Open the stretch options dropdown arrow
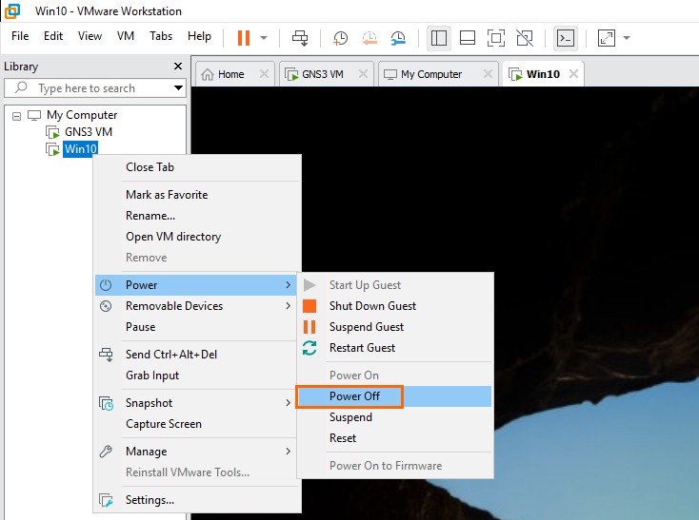Viewport: 699px width, 520px height. pos(627,38)
